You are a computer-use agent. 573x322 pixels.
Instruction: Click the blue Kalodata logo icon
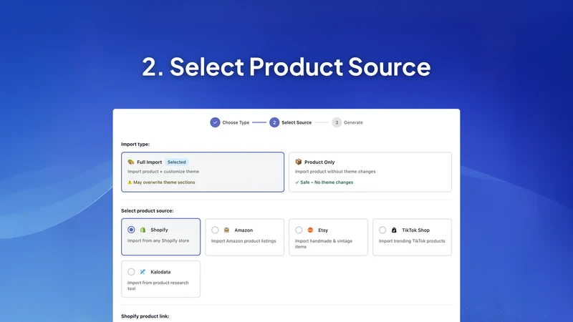point(143,272)
